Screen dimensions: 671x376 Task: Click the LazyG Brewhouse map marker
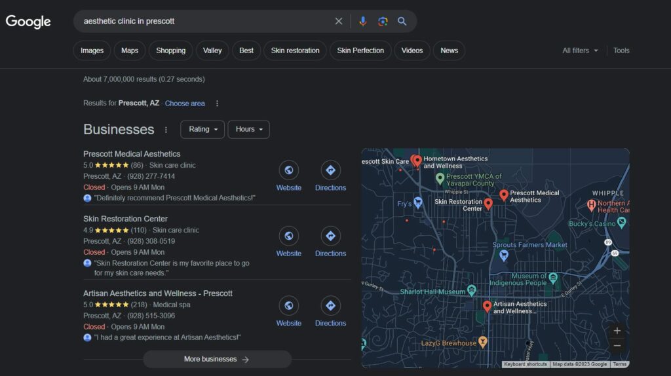pyautogui.click(x=483, y=342)
